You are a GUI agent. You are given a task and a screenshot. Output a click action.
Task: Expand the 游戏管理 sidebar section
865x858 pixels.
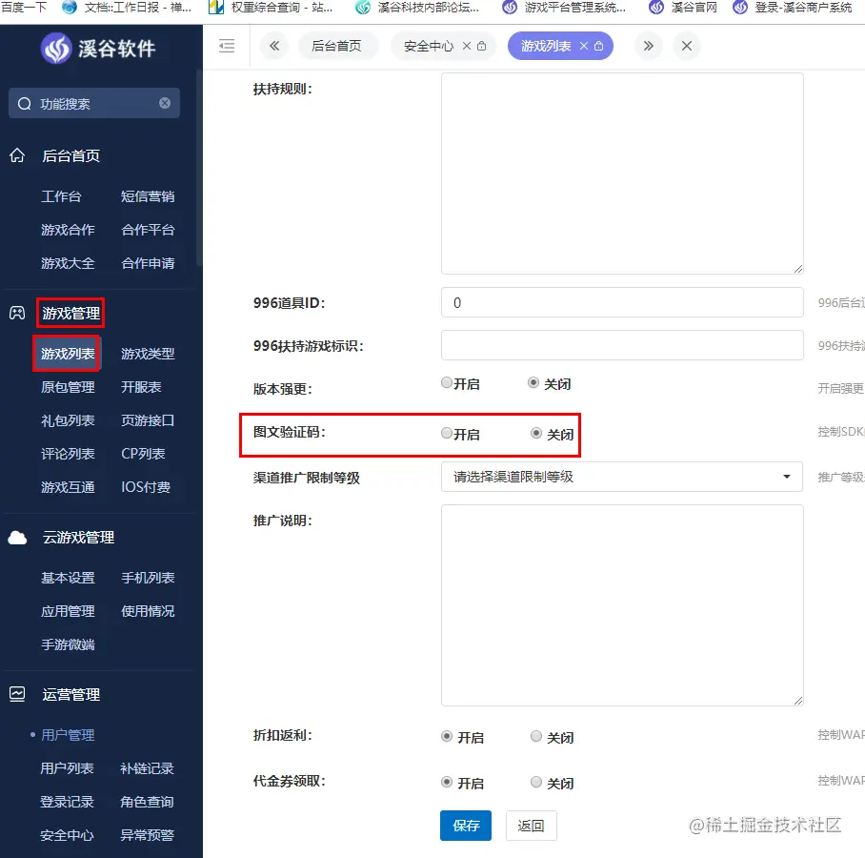71,313
